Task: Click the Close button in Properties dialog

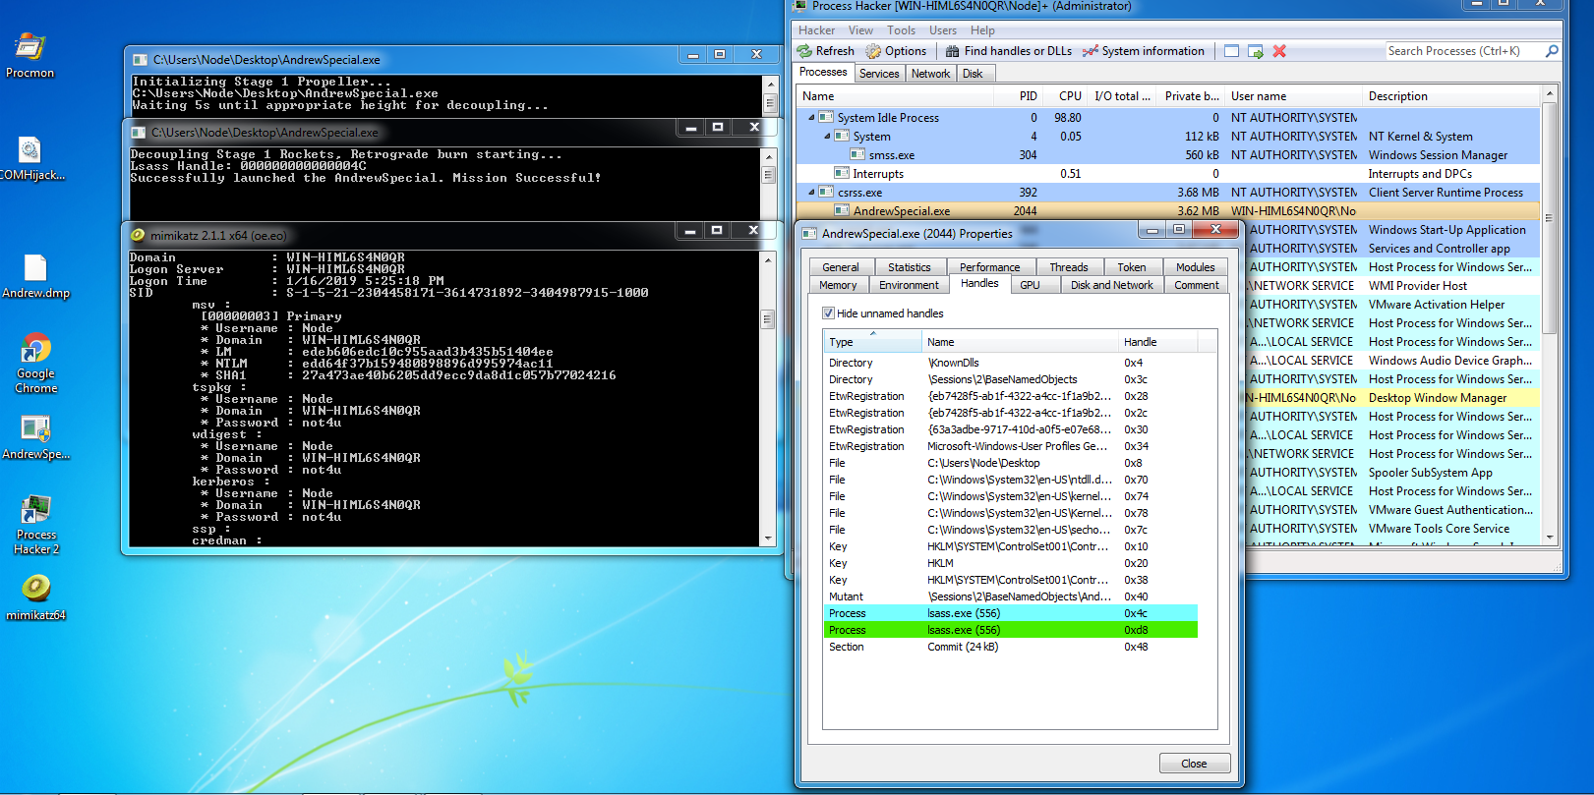Action: 1194,764
